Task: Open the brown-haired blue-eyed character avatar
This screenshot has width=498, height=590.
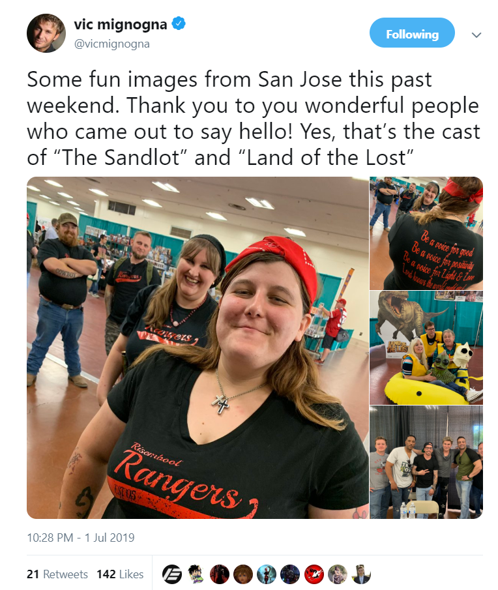Action: [243, 574]
